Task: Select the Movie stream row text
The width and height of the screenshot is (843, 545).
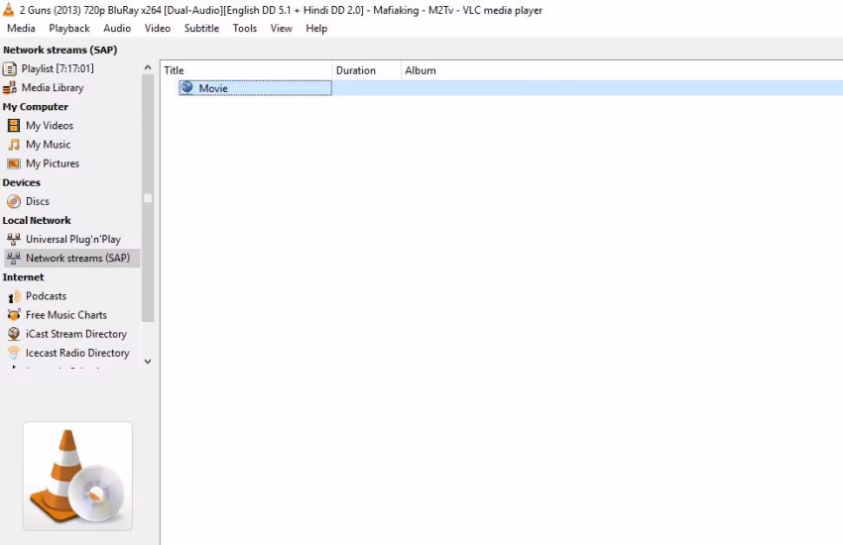Action: coord(213,88)
